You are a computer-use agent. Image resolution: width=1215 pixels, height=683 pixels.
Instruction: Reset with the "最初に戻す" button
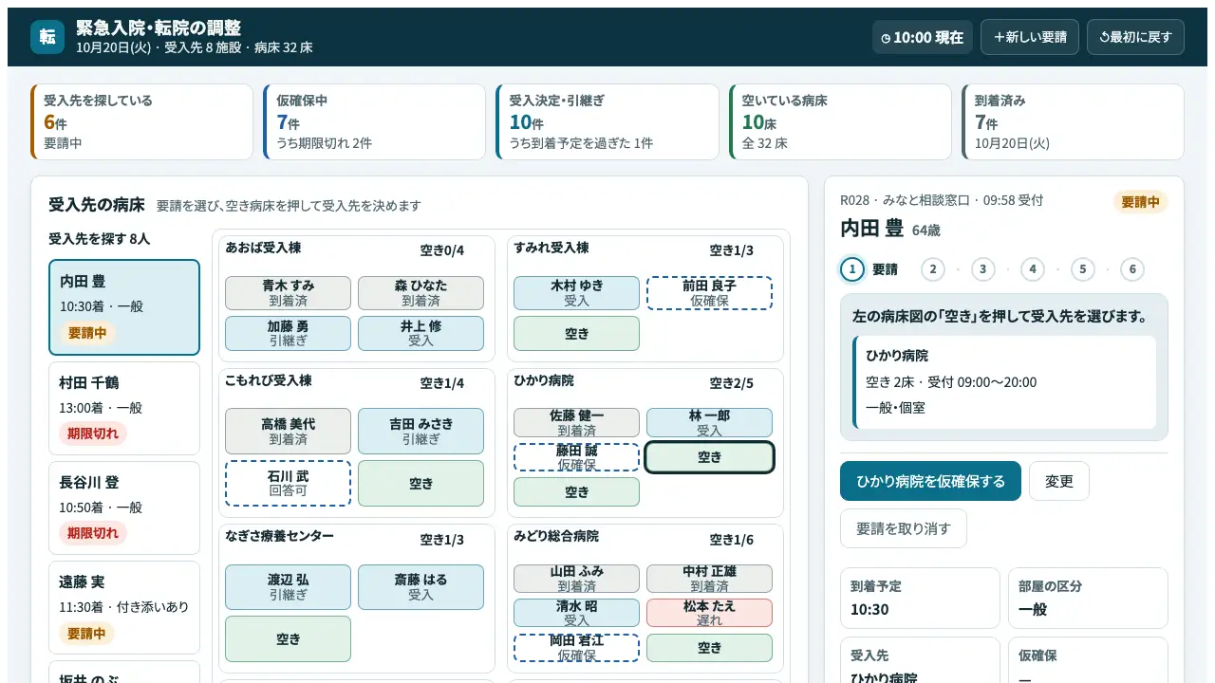click(x=1135, y=37)
